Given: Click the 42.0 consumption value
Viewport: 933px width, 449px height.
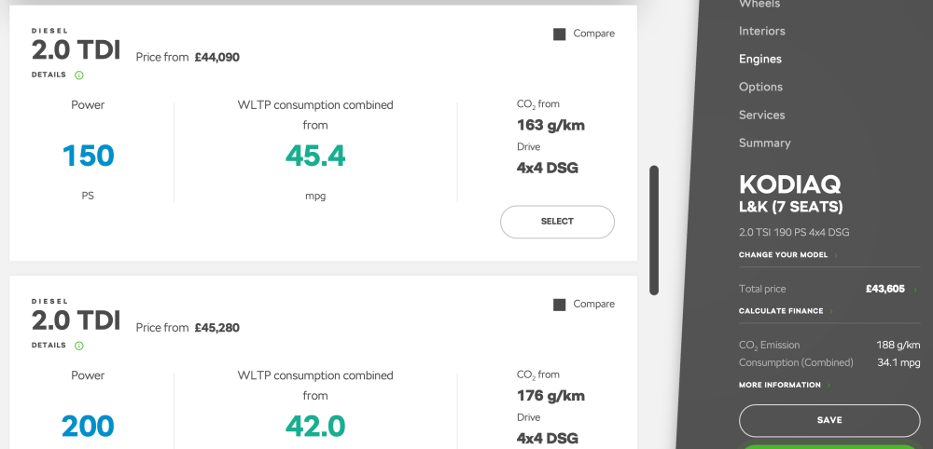Looking at the screenshot, I should point(315,427).
